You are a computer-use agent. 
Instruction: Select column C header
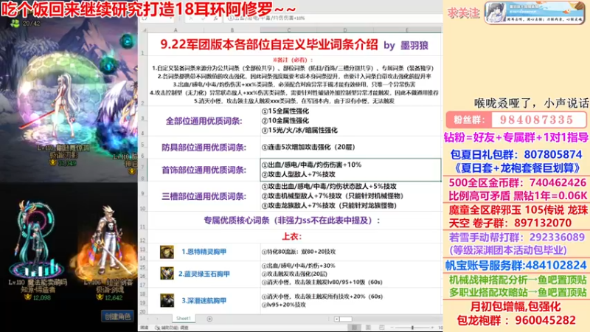pos(288,30)
